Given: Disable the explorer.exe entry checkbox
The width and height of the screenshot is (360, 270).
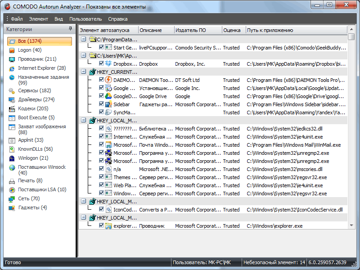Looking at the screenshot, I should pos(101,226).
